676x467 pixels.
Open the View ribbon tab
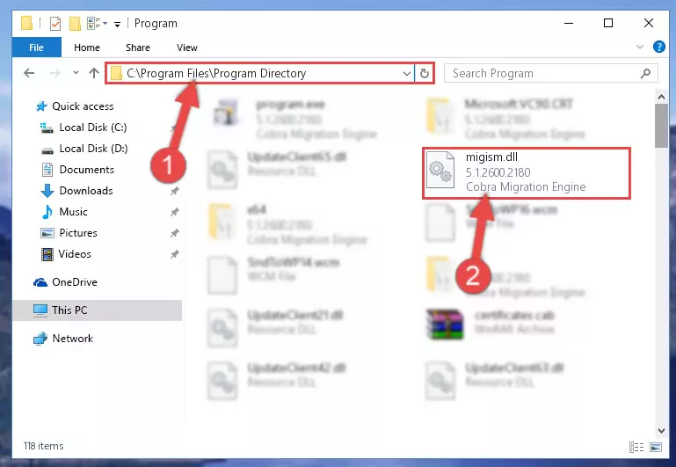click(187, 47)
